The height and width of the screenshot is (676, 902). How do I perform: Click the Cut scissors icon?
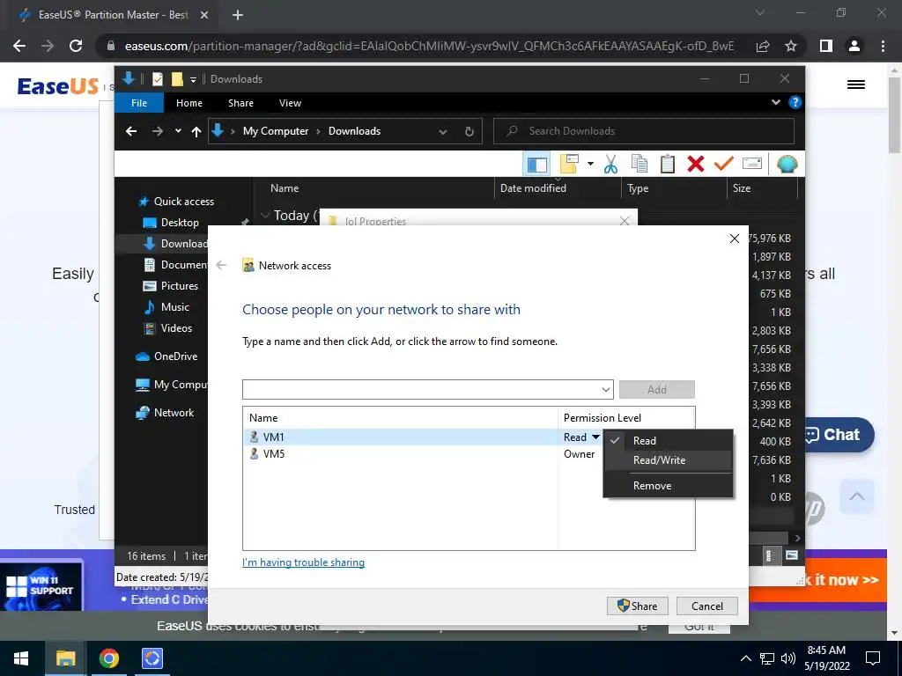610,165
